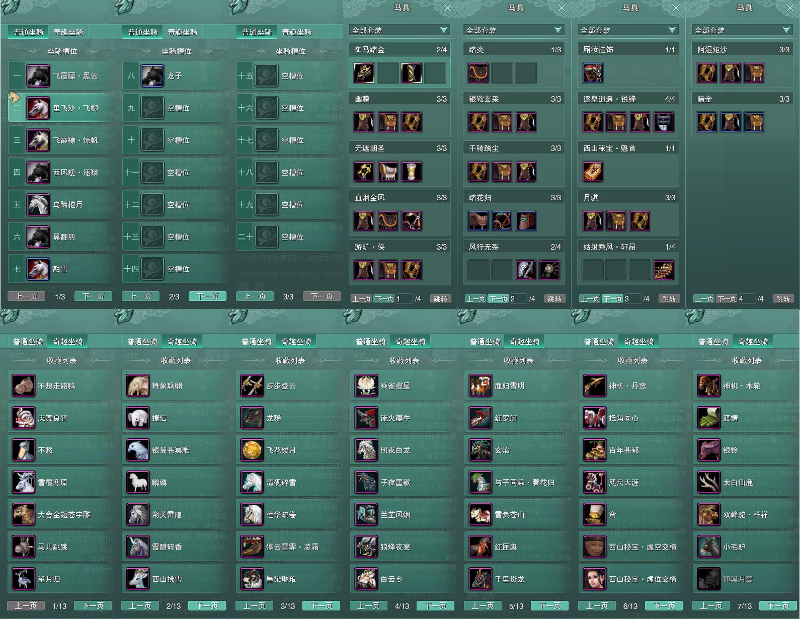Select the 渡情 leaf mount icon

[709, 418]
